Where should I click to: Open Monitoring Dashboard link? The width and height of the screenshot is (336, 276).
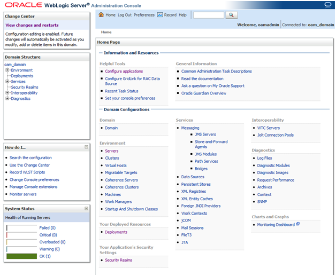click(276, 225)
